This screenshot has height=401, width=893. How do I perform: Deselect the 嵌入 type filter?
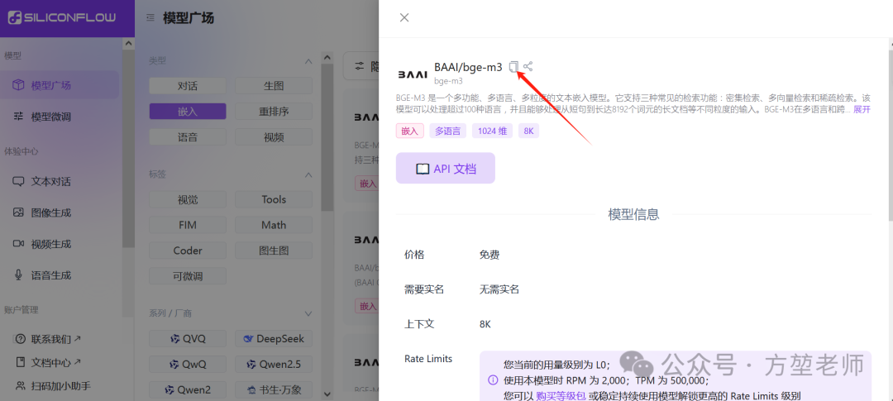188,112
